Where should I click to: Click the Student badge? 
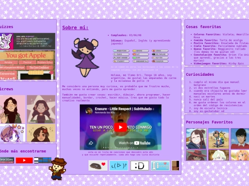tap(121, 61)
